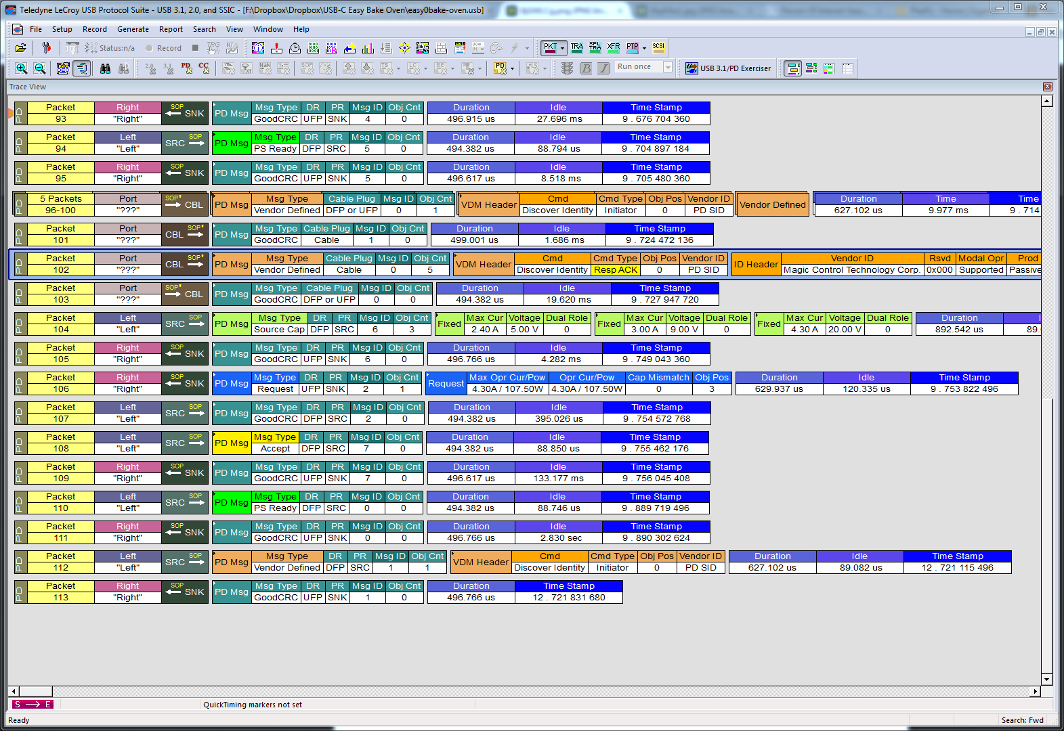Open the Spreadsheet brick-grid view icon
Image resolution: width=1064 pixels, height=731 pixels.
pos(441,48)
